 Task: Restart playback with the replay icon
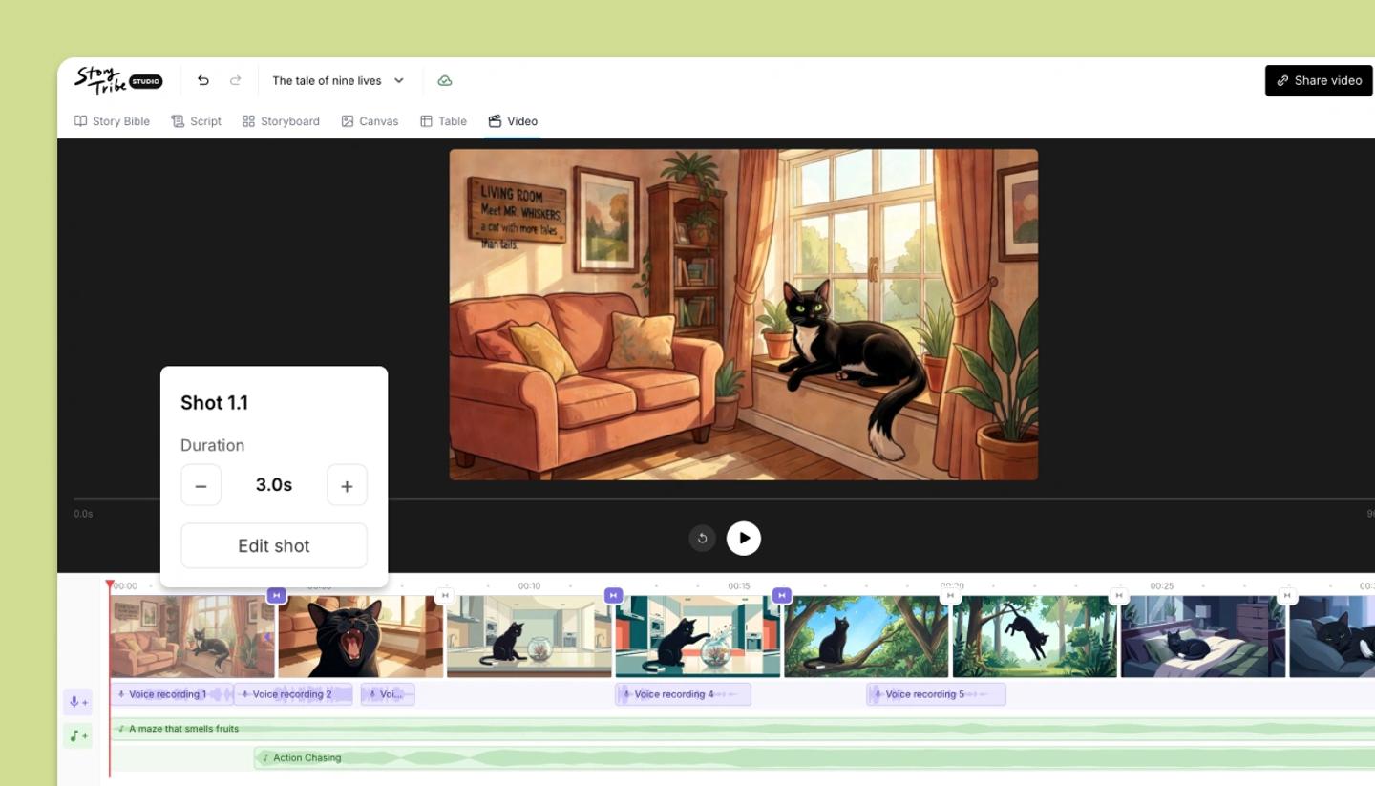pos(702,538)
